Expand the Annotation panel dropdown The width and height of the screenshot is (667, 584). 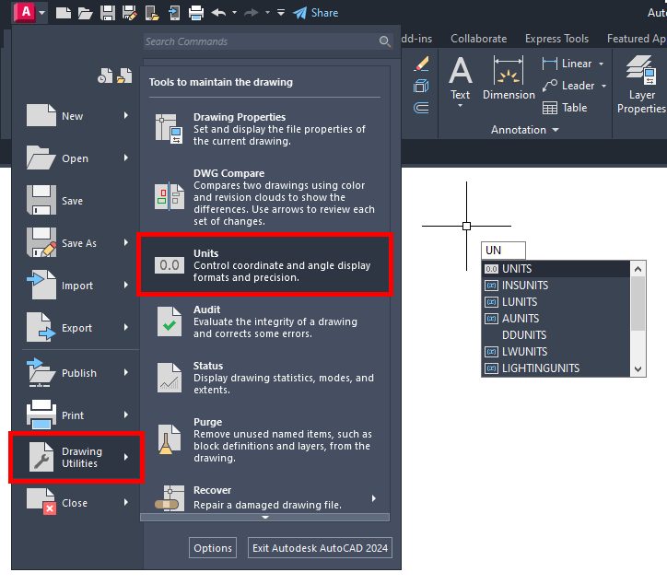524,130
